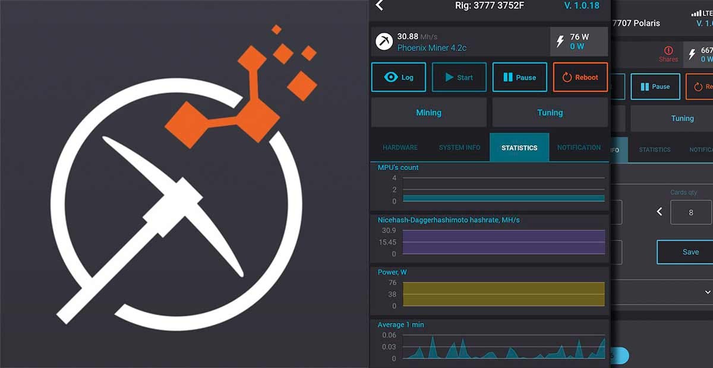
Task: Click the "30.88 Mh/s" hashrate value
Action: [x=417, y=37]
